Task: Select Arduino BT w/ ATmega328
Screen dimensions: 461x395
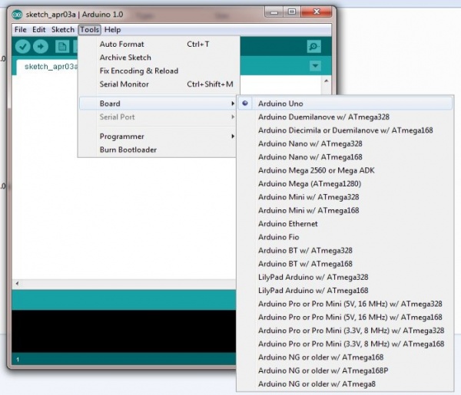Action: 345,251
